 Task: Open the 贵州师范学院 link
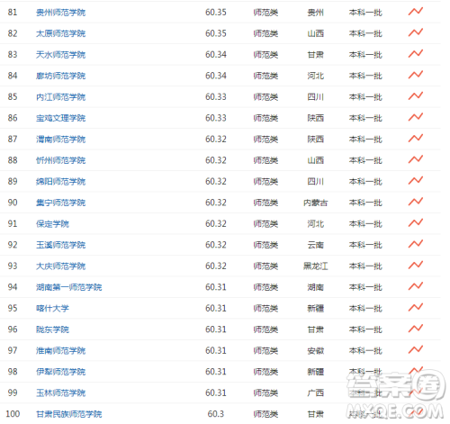[60, 13]
